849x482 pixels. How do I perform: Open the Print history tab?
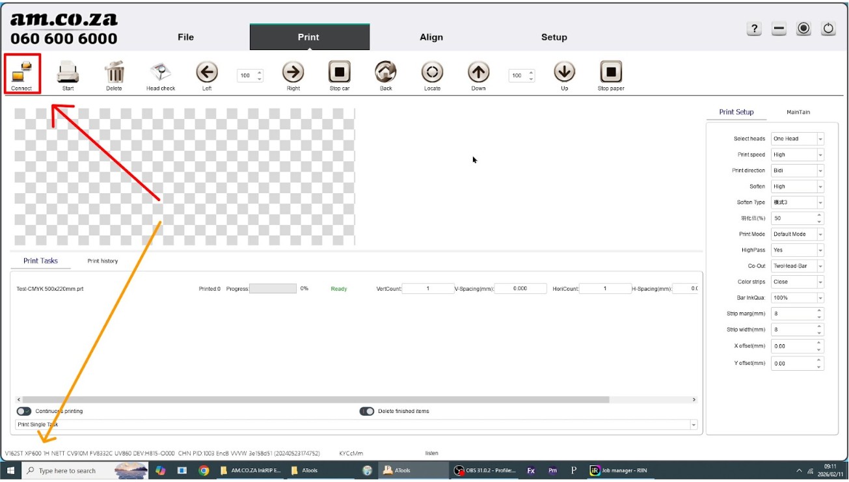[x=103, y=261]
